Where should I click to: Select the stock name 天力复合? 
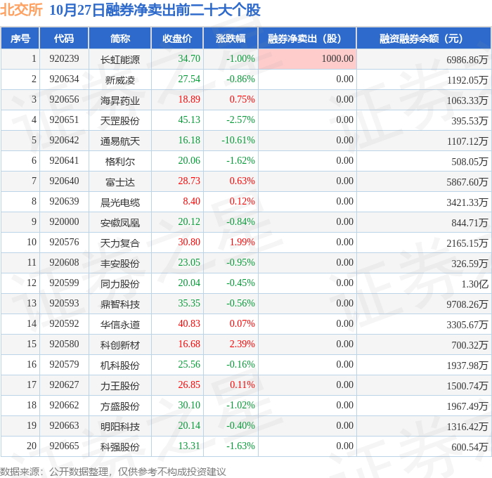pos(120,243)
